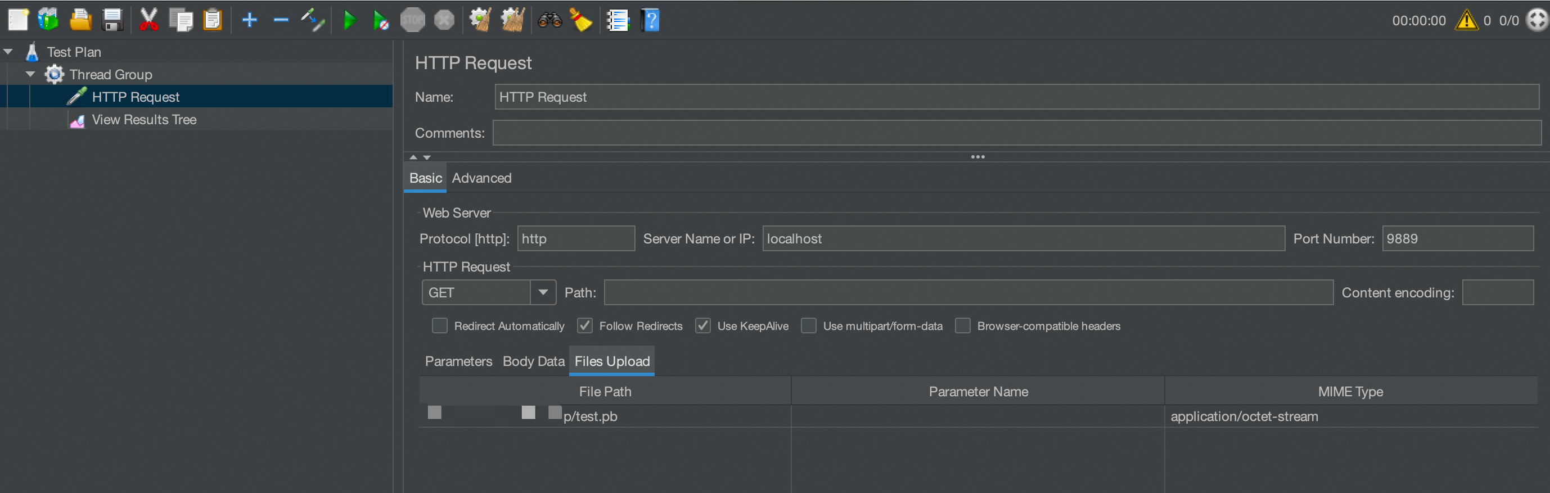Click the Open file folder icon

80,20
